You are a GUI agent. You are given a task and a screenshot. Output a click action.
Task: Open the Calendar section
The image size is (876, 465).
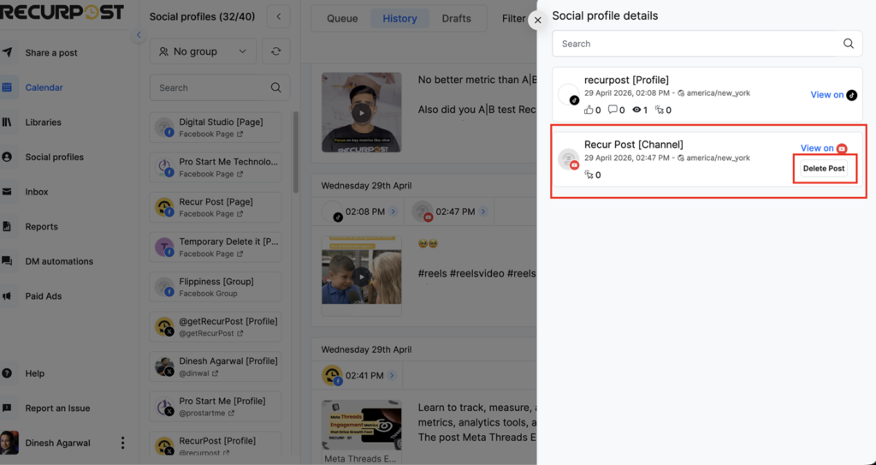coord(44,87)
